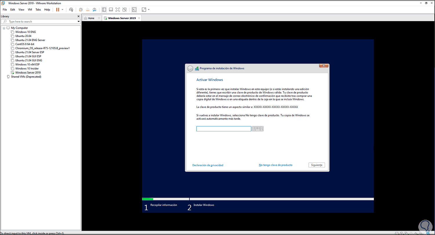Close the Home tab
The width and height of the screenshot is (435, 235).
tap(99, 18)
